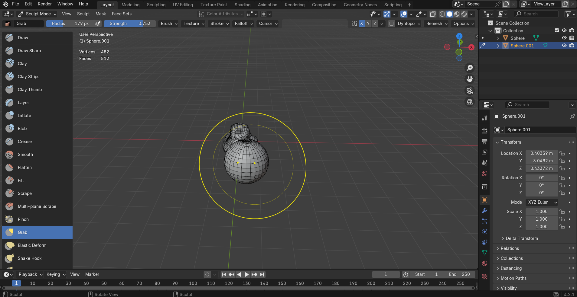Open the Mask menu
The image size is (577, 297).
point(101,14)
